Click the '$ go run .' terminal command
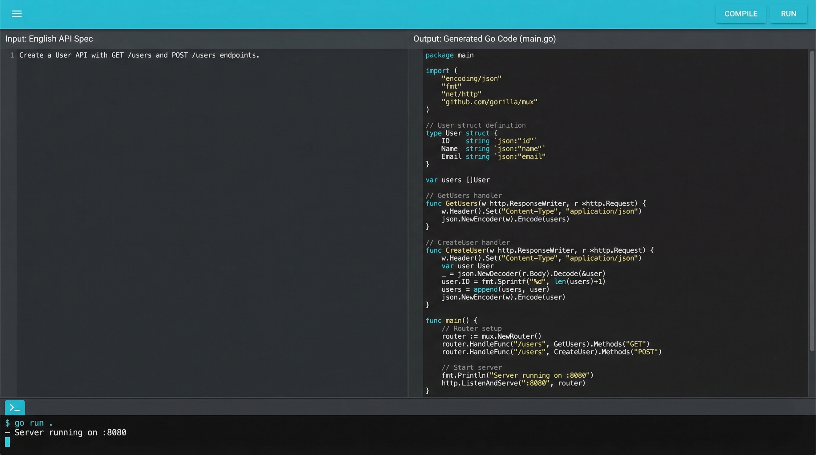Viewport: 816px width, 455px height. [29, 423]
